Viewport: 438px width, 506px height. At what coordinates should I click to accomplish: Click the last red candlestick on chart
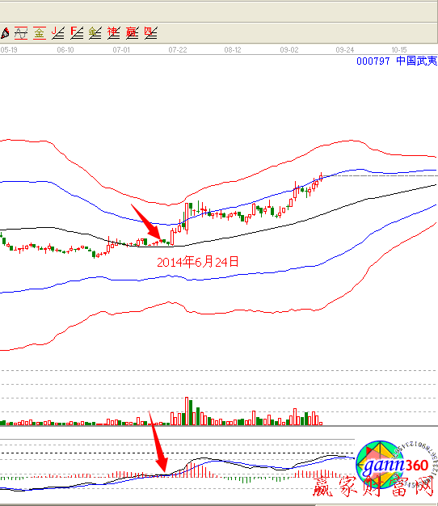(x=321, y=177)
